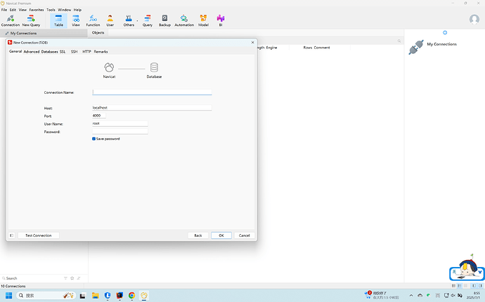Viewport: 485px width, 302px height.
Task: Open the Help menu
Action: click(x=77, y=10)
